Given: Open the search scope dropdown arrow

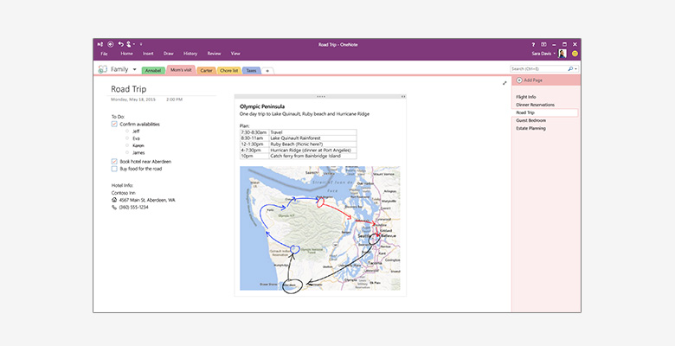Looking at the screenshot, I should point(576,69).
